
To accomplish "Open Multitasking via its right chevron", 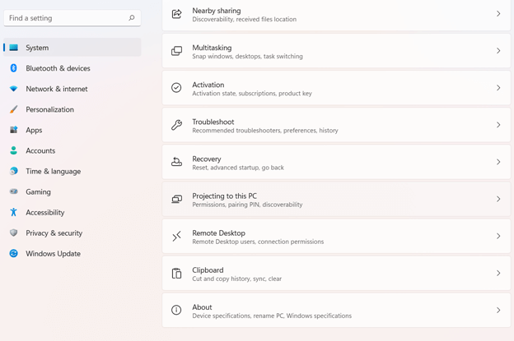I will [498, 51].
